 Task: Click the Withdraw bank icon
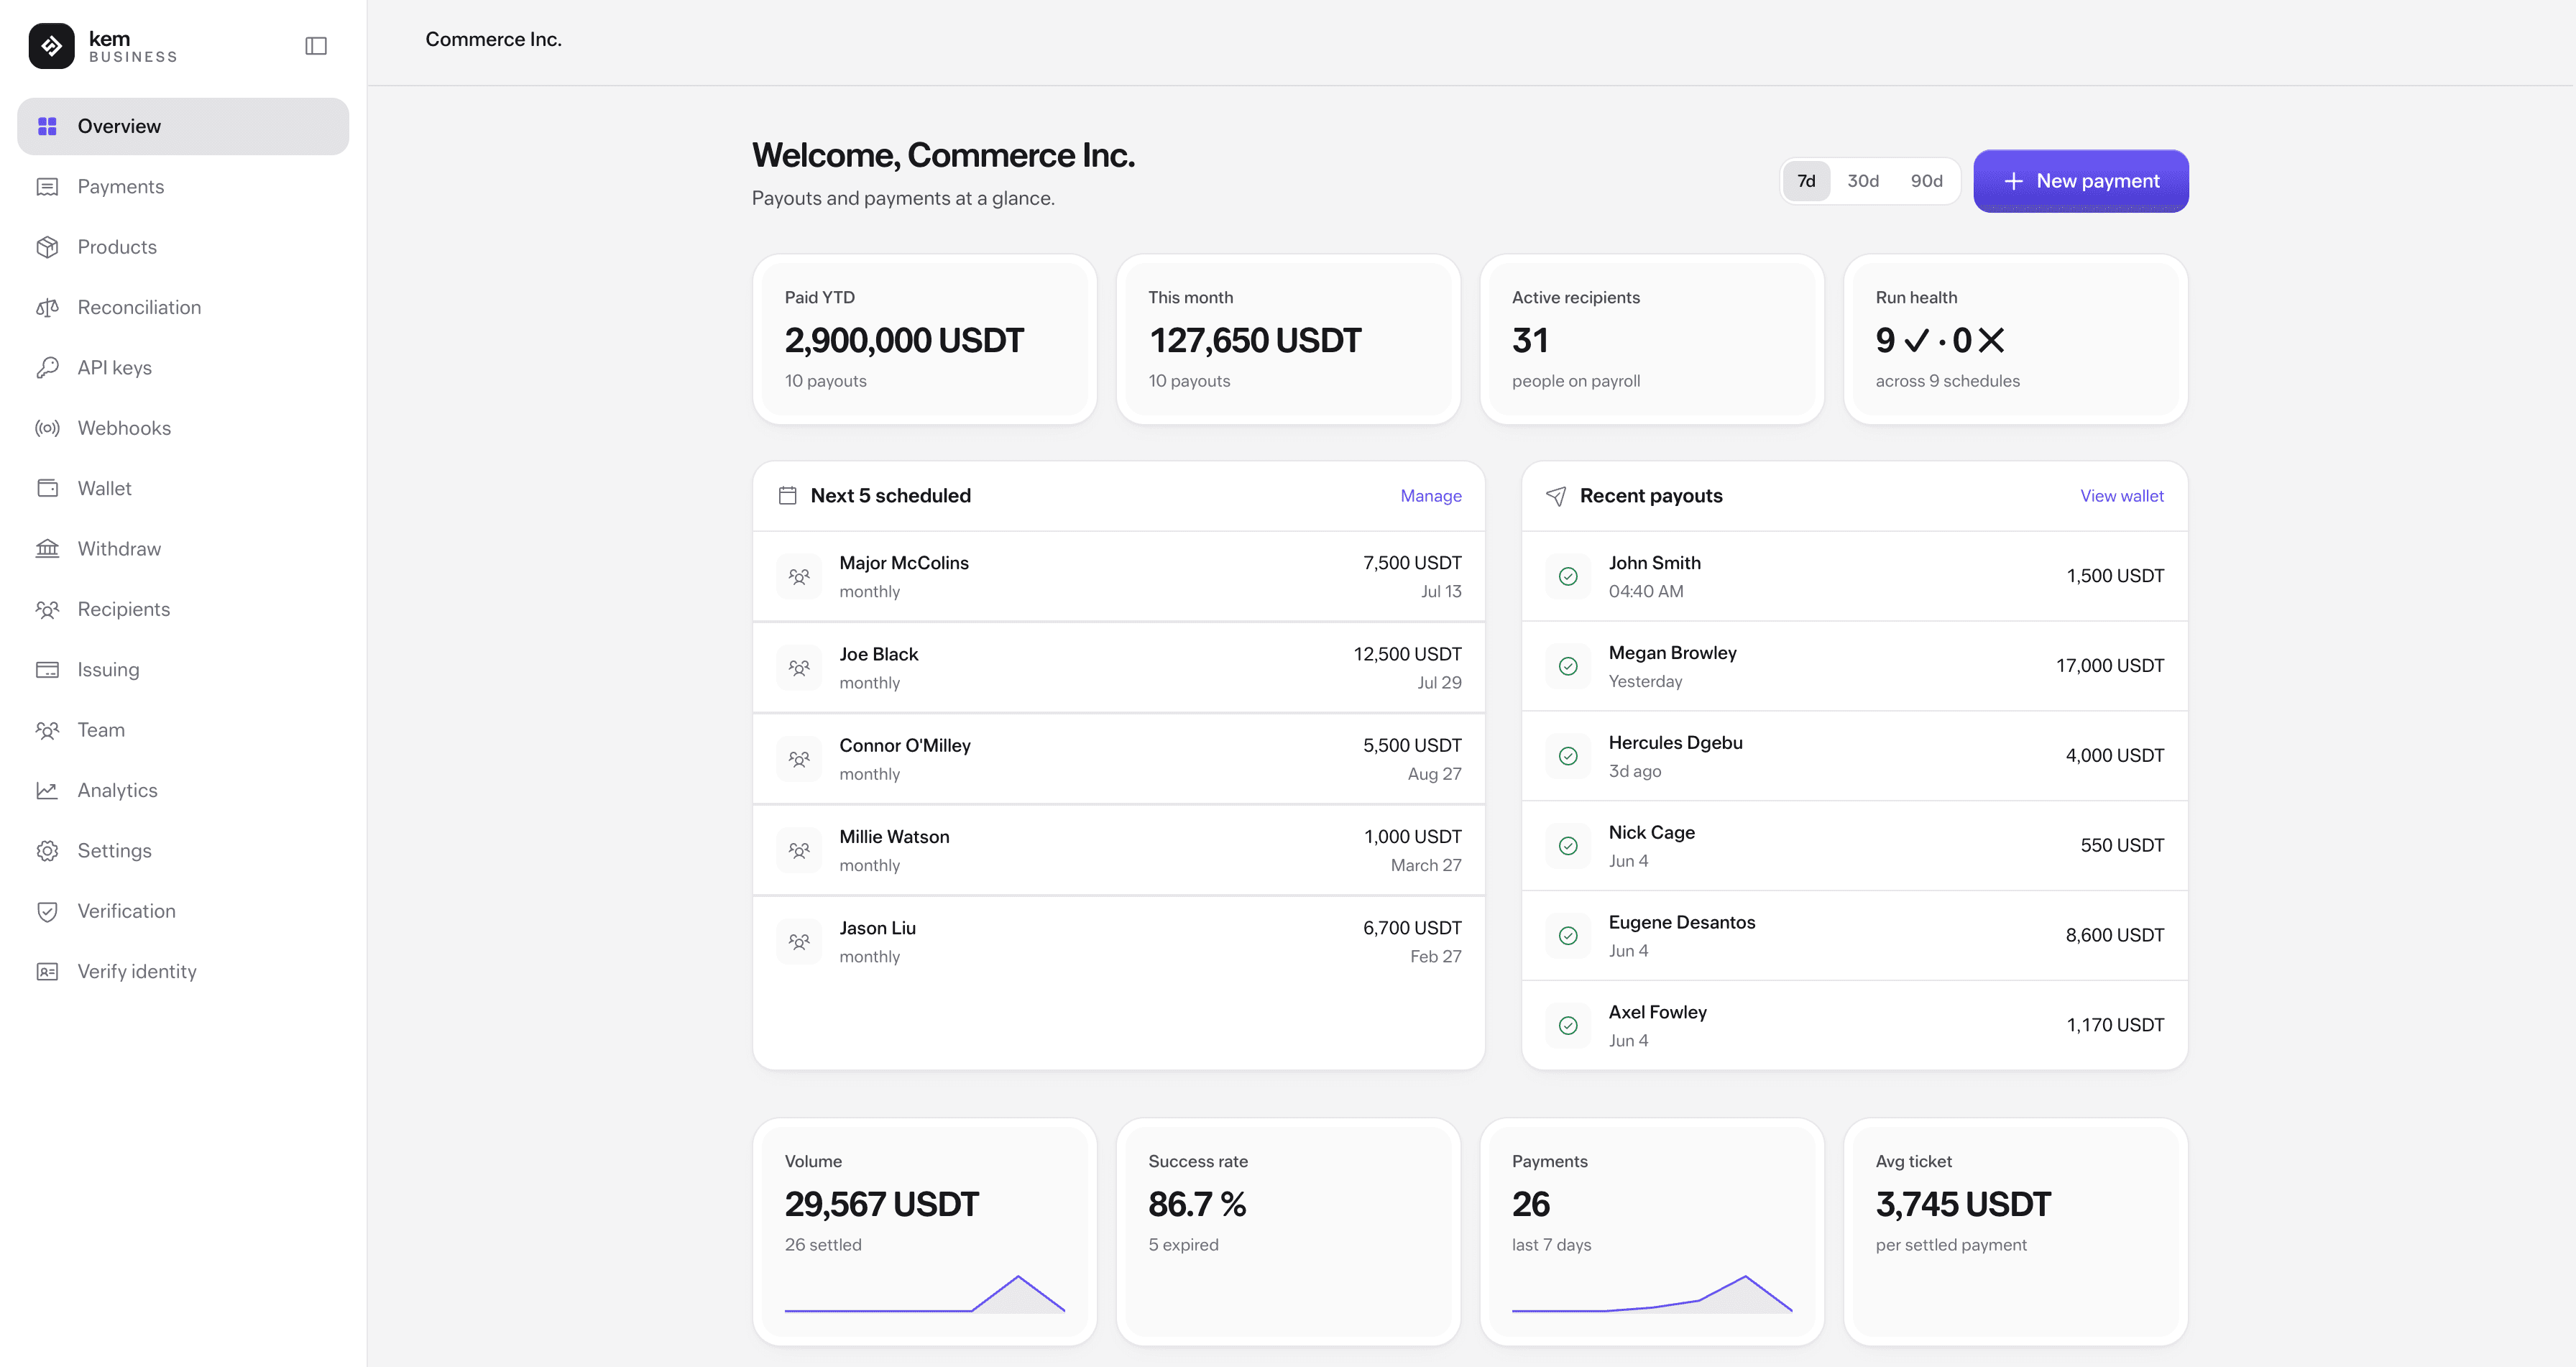pyautogui.click(x=47, y=549)
